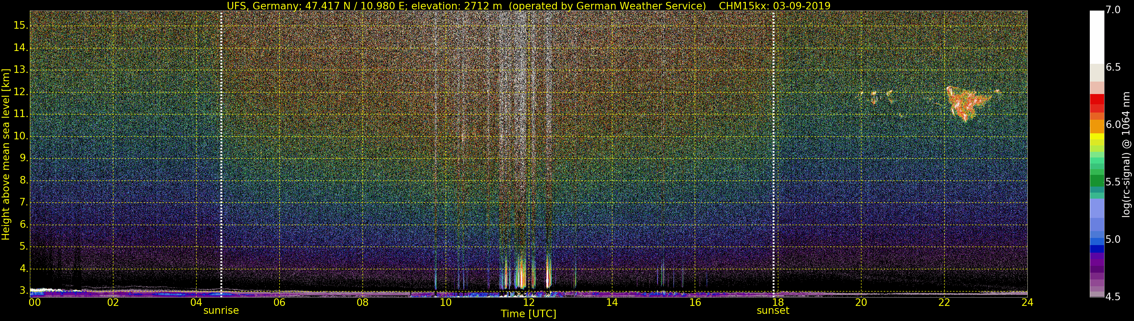Click the "13." tick on the height axis
Viewport: 1134px width, 321px height.
coord(20,70)
